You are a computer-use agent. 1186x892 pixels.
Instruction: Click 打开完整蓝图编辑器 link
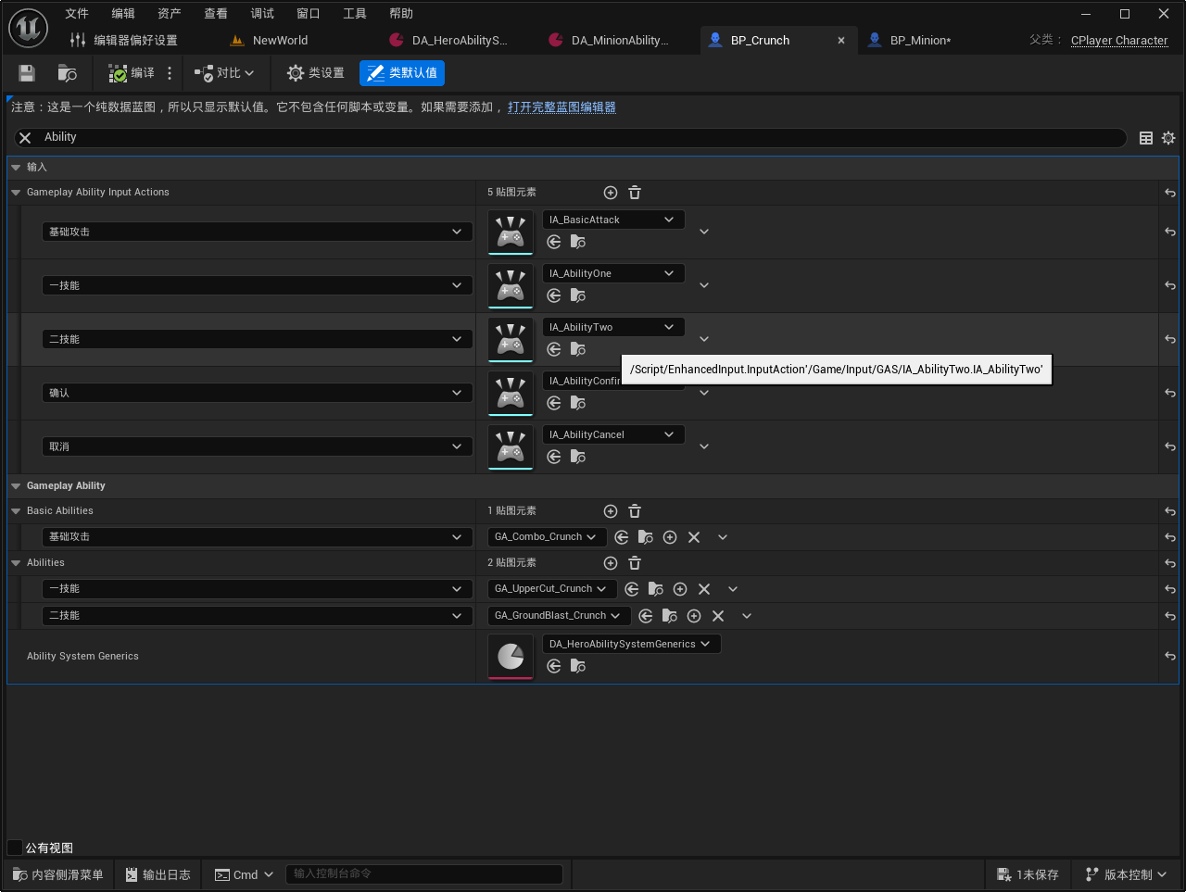[x=561, y=107]
